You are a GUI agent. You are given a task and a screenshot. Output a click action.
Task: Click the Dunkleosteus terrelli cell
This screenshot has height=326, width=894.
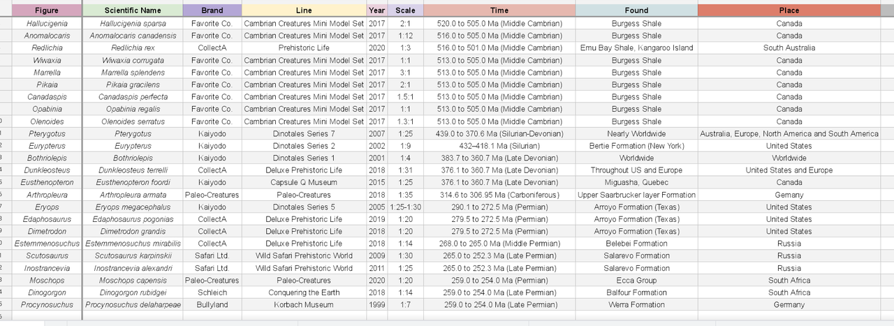point(133,170)
